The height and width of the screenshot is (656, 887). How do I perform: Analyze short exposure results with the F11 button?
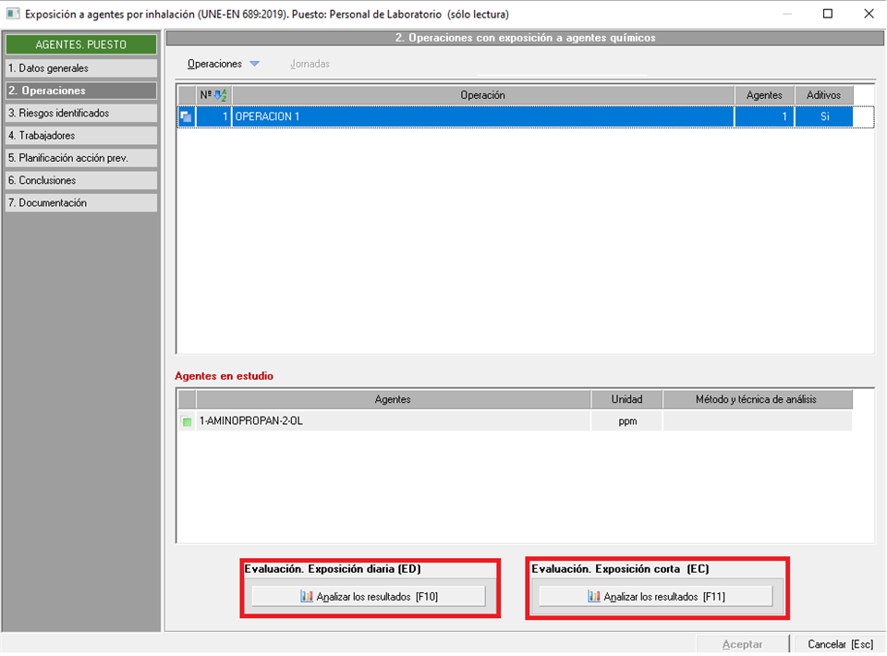656,597
